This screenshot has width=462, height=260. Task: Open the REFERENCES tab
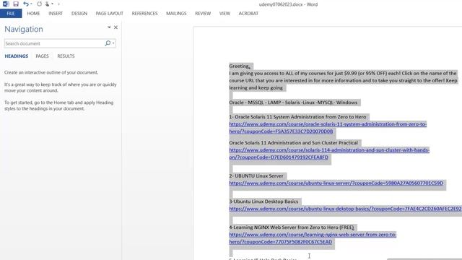point(144,14)
